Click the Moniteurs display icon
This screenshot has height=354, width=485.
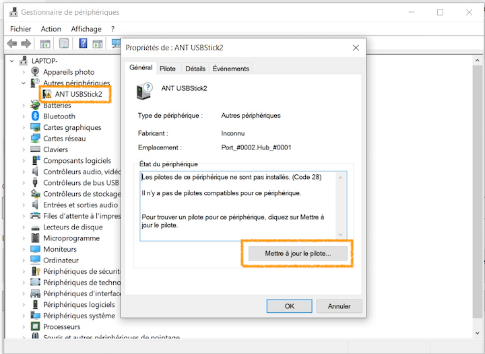35,249
